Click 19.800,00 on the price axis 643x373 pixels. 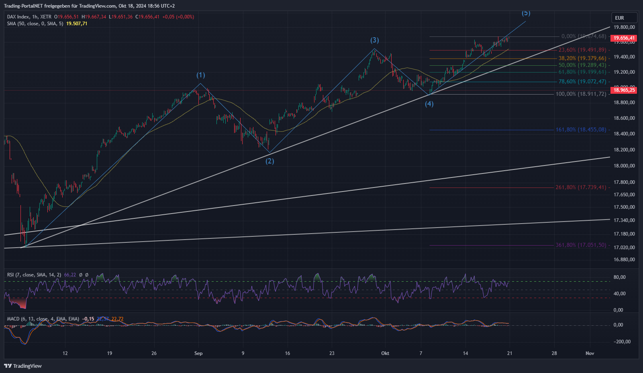(625, 27)
